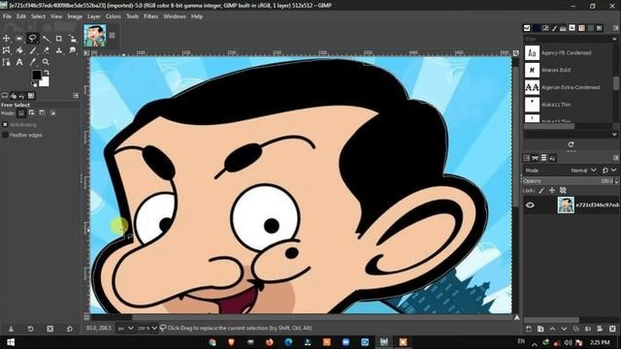Viewport: 621px width, 349px height.
Task: Open the fonts dock configure tab menu
Action: pos(616,28)
